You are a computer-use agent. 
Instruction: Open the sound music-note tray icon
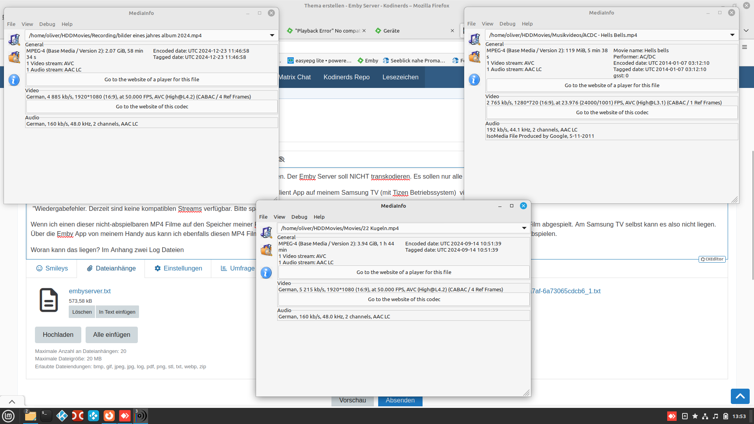tap(716, 416)
